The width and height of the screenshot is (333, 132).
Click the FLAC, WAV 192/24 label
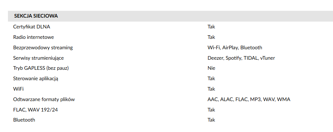36,110
